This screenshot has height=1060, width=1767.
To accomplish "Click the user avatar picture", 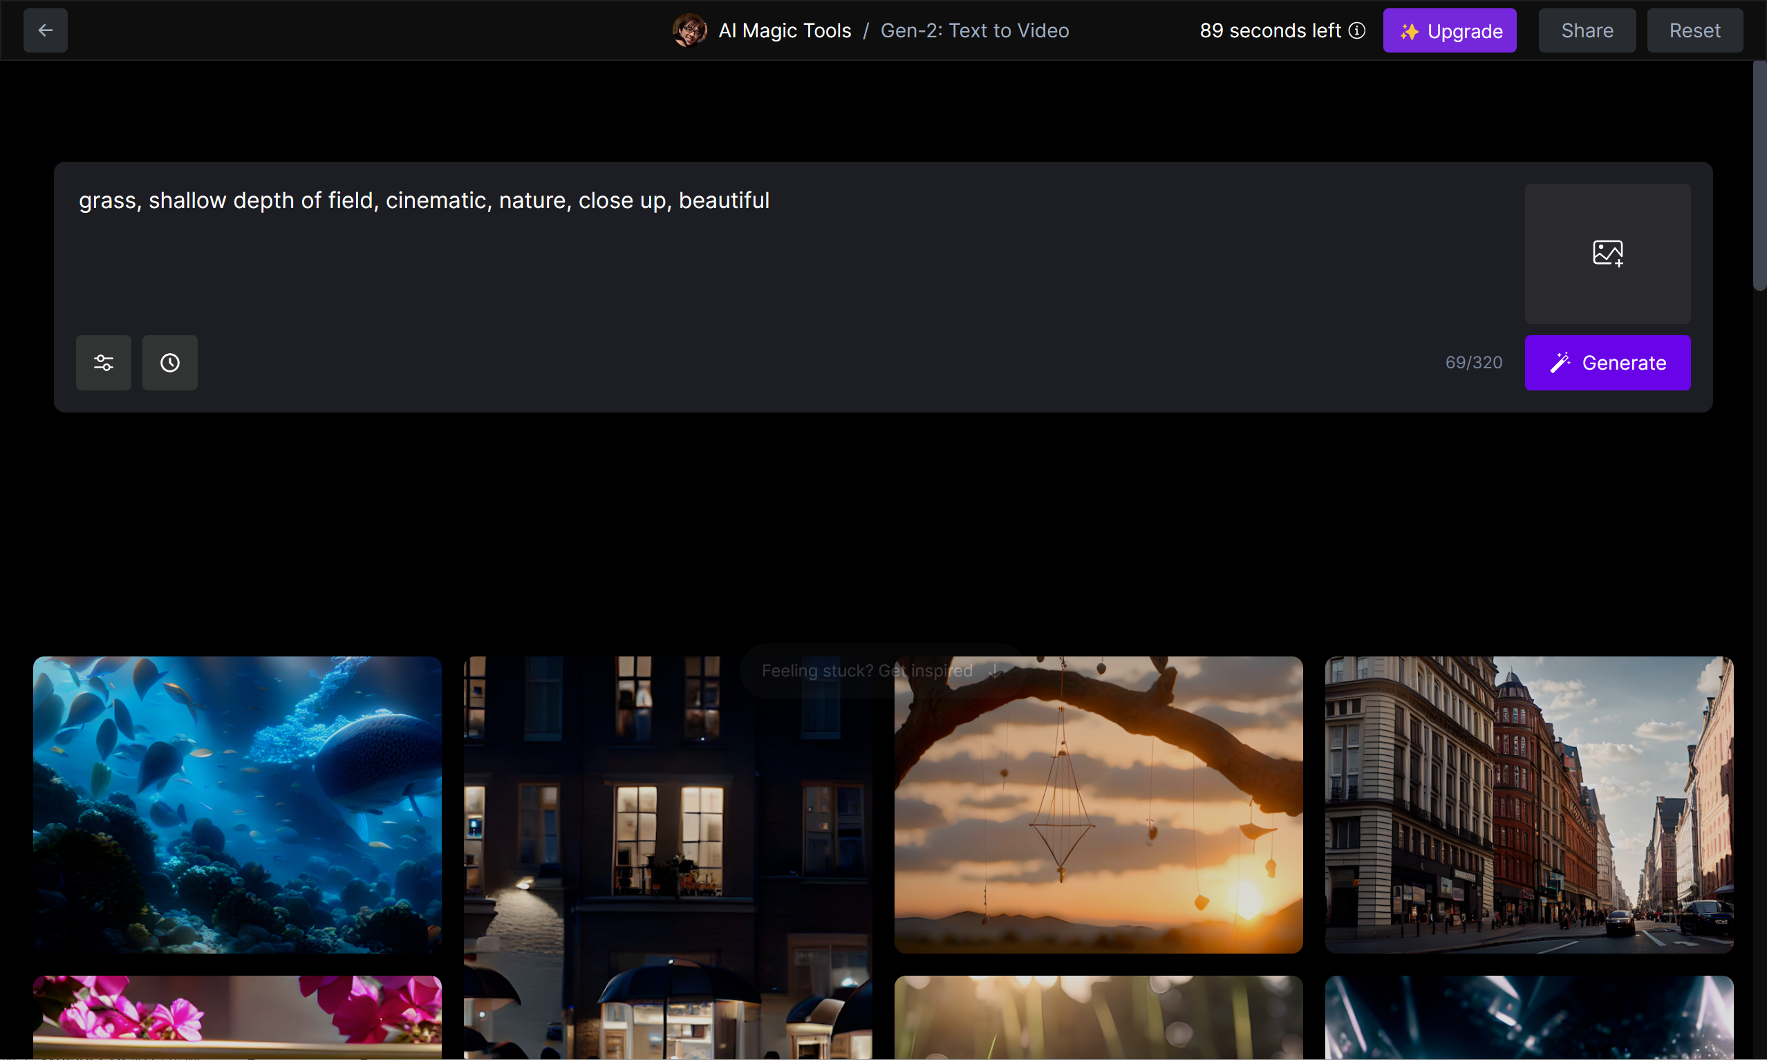I will point(689,30).
